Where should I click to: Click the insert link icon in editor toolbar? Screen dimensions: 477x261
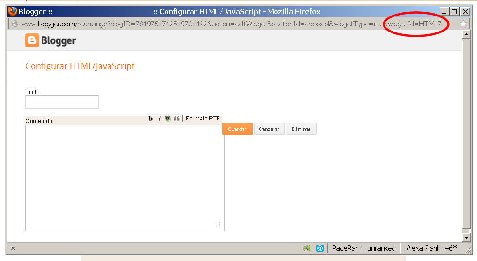(x=167, y=119)
